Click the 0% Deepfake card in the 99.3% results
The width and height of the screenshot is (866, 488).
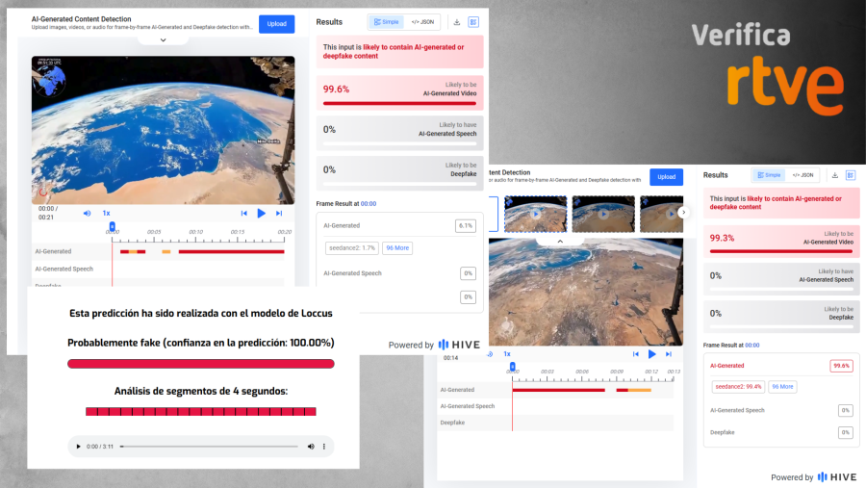click(x=781, y=316)
